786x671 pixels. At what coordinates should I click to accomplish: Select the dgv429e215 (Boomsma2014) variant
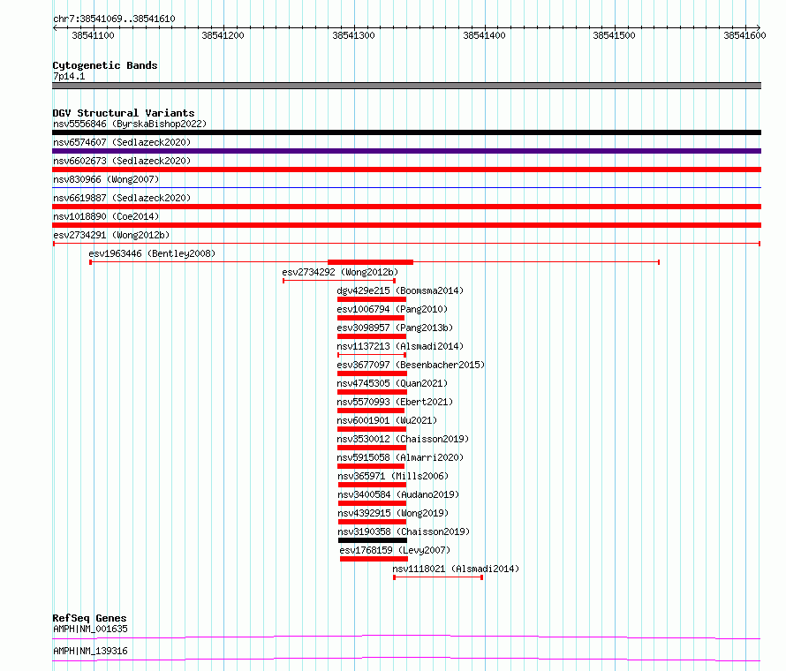click(x=399, y=290)
